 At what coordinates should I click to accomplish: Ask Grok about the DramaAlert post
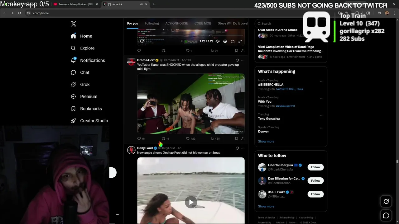tap(237, 60)
